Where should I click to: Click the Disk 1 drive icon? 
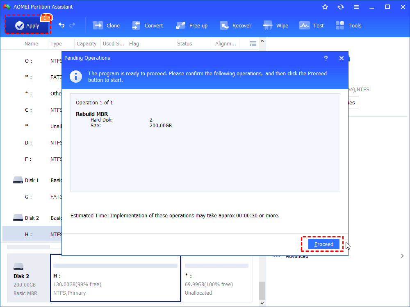click(18, 180)
